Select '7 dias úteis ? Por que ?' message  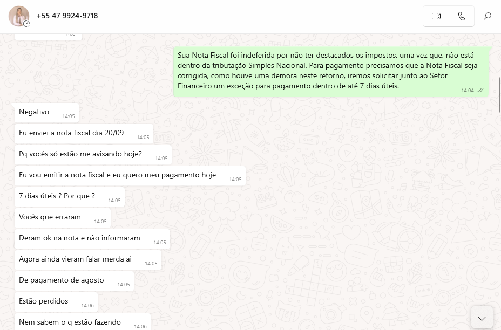coord(69,197)
